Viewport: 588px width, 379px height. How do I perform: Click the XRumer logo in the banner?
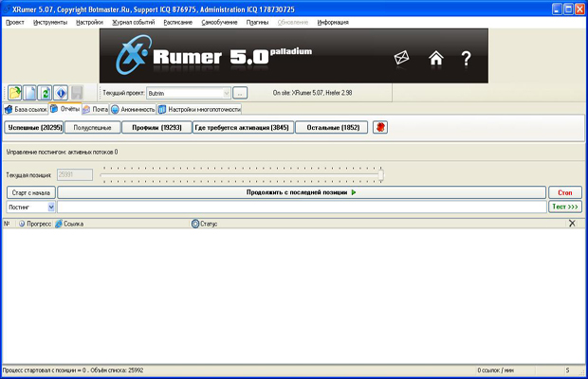coord(133,55)
